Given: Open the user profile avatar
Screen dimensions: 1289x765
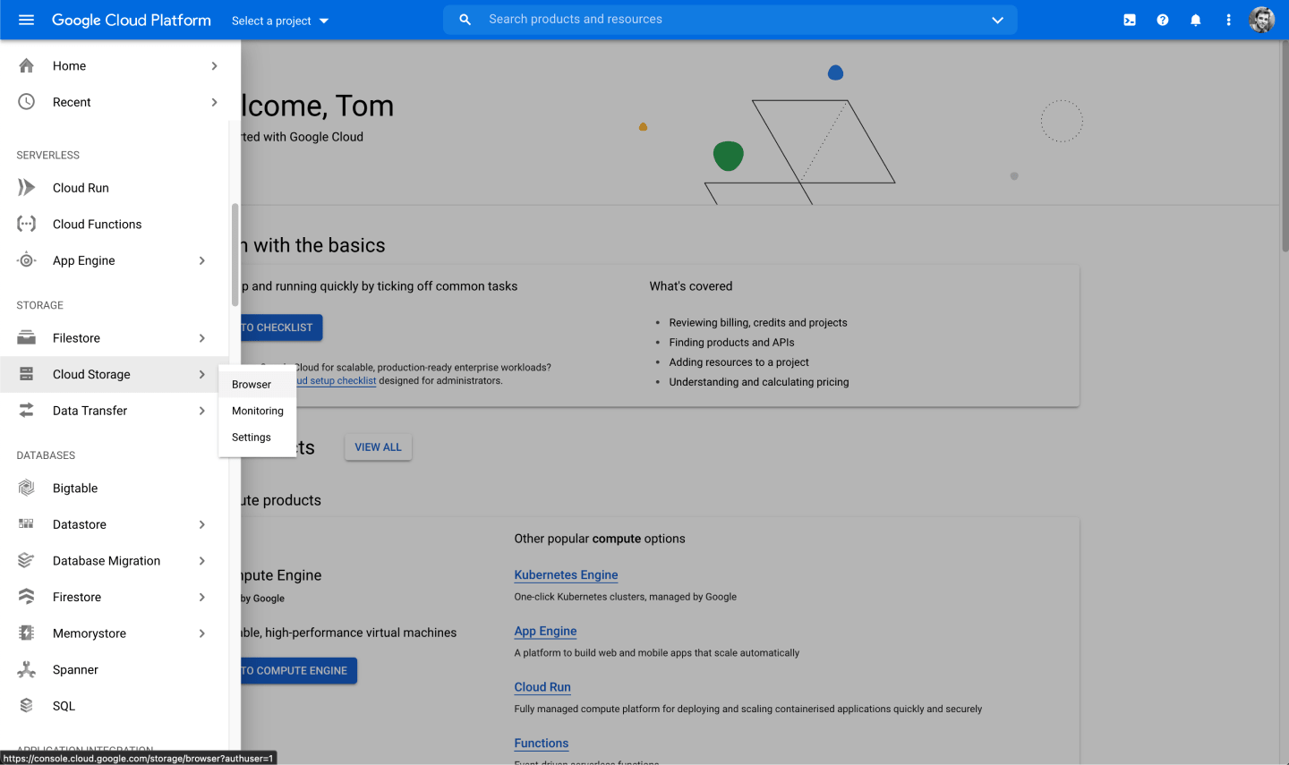Looking at the screenshot, I should pyautogui.click(x=1262, y=20).
